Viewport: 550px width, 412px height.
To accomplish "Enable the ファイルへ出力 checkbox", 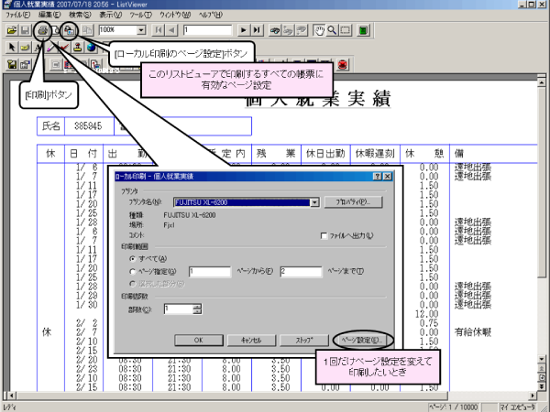I will coord(323,235).
